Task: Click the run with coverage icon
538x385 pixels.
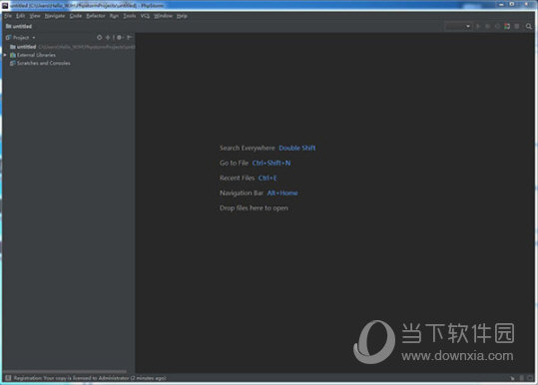Action: 497,26
